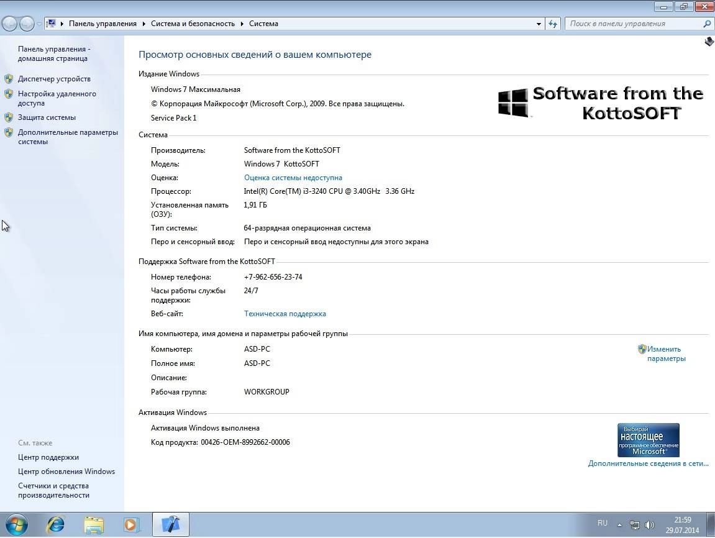Click '1,91 ГБ' installed memory value
The height and width of the screenshot is (538, 715).
click(x=255, y=205)
